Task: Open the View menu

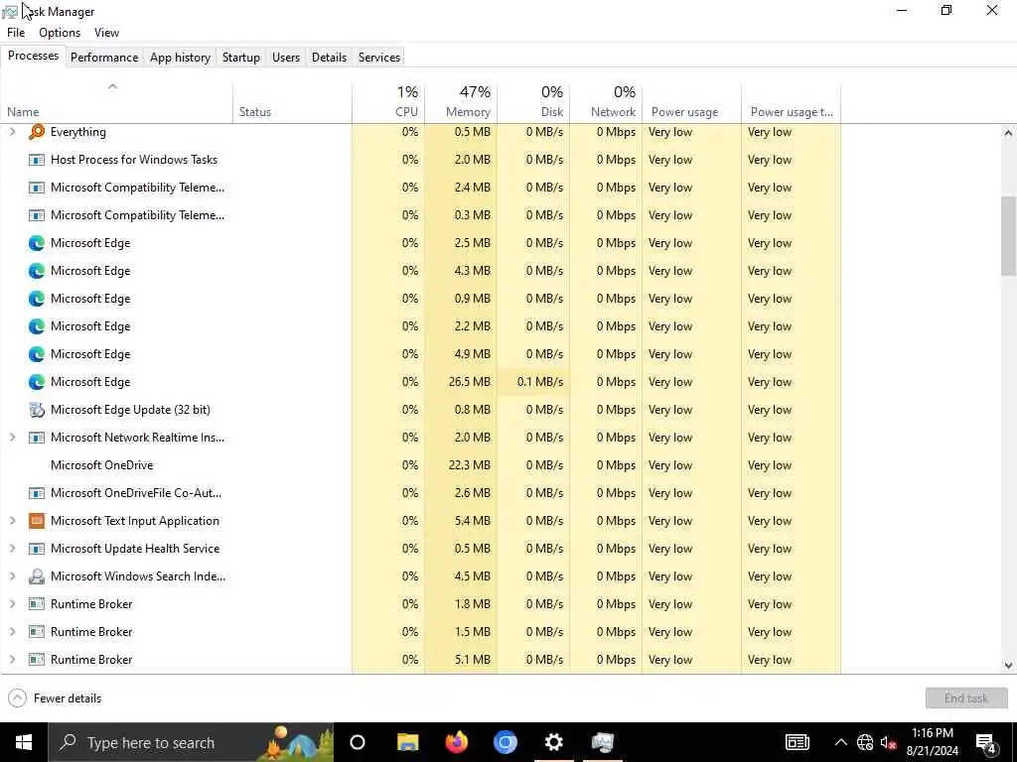Action: point(106,33)
